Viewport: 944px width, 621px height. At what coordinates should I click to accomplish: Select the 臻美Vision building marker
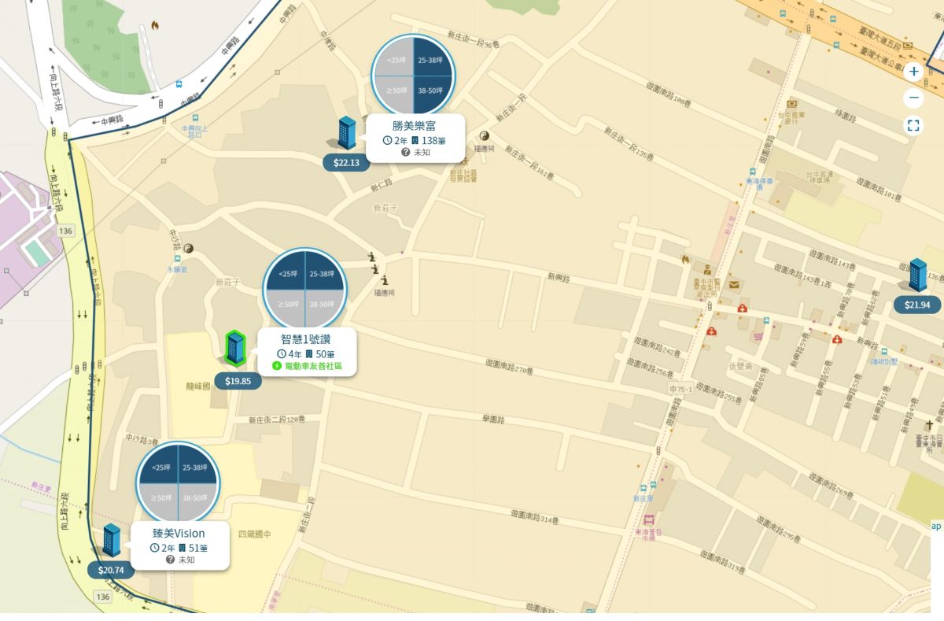tap(111, 540)
